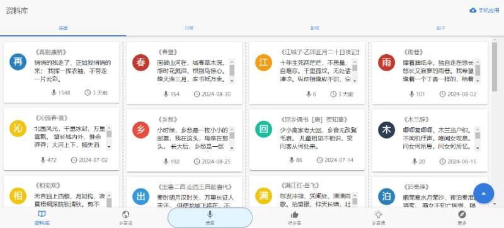Image resolution: width=504 pixels, height=228 pixels.
Task: Click the down arrow in 《乡愁》 text scrollbar
Action: pos(232,148)
